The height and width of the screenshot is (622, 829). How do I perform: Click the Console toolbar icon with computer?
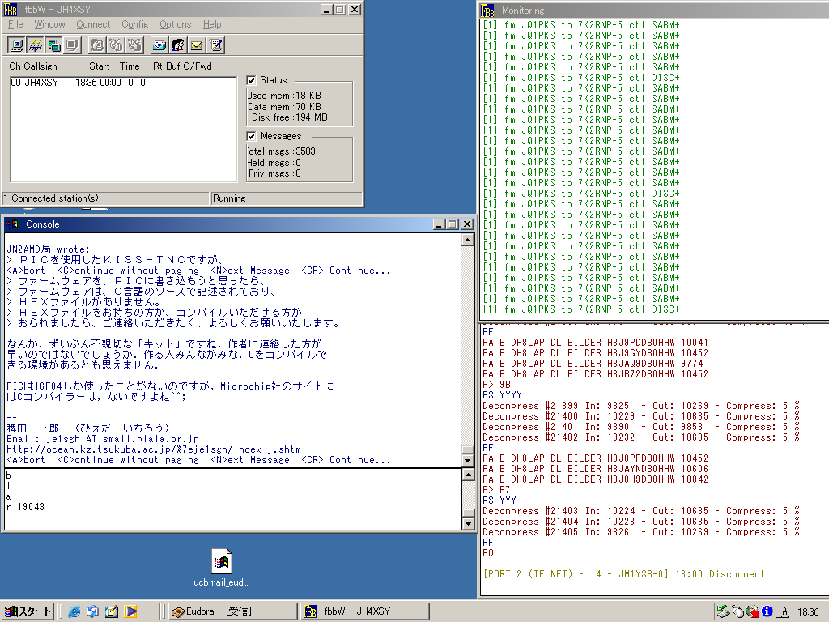(17, 45)
